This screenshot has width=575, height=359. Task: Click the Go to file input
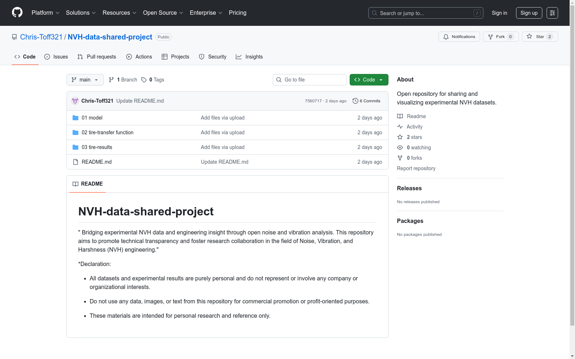coord(310,80)
